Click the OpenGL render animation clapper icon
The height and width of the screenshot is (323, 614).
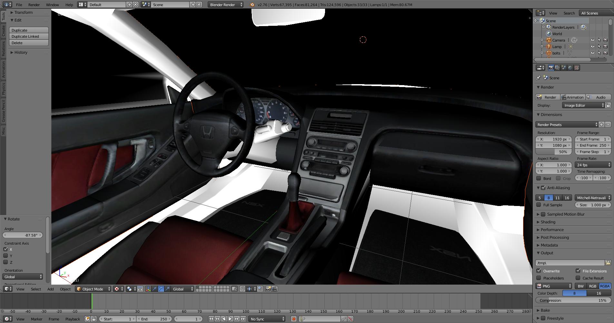274,289
